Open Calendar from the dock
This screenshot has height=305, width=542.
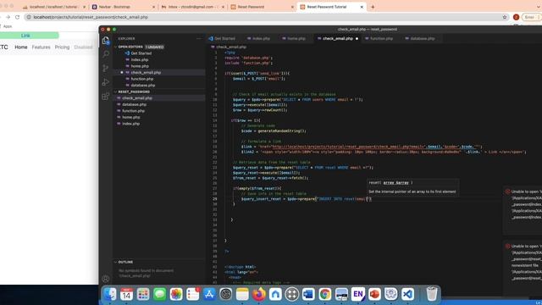click(126, 294)
